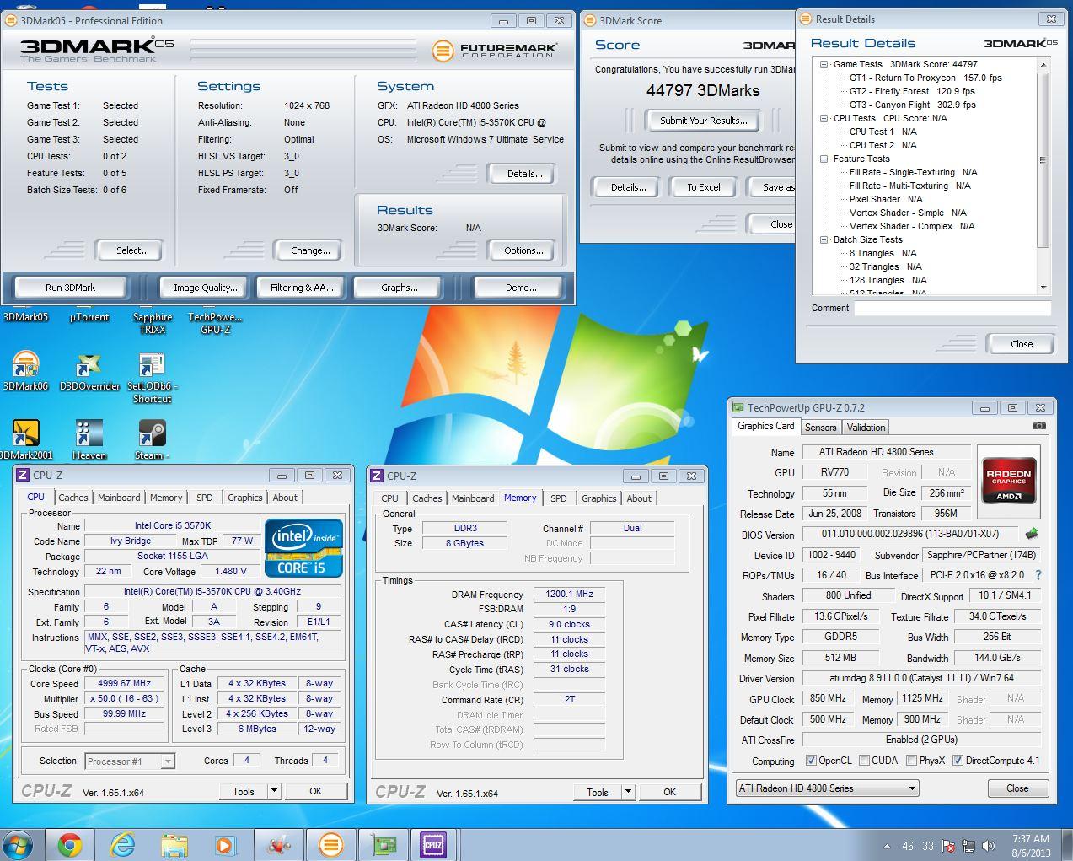
Task: Click Change... button under Settings
Action: [x=310, y=250]
